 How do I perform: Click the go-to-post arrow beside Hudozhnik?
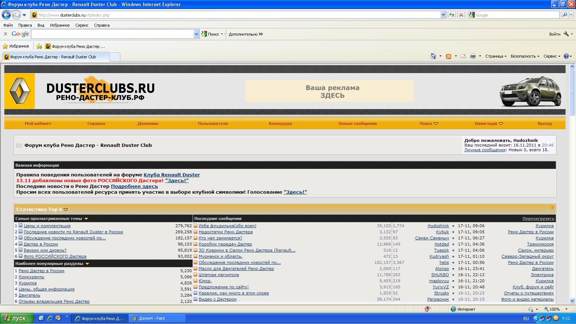click(x=453, y=226)
